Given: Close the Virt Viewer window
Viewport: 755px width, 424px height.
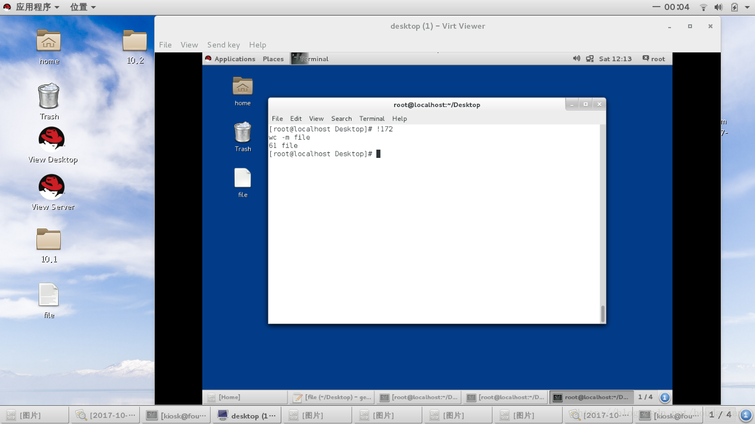Looking at the screenshot, I should click(711, 26).
